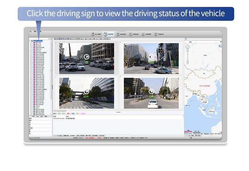Expand the third vehicle node in tree
Viewport: 249px width, 171px height.
31,46
